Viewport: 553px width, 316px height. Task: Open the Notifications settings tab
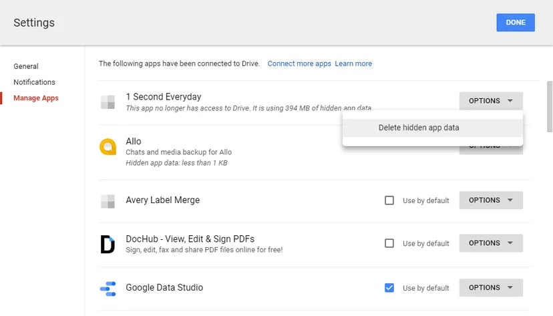(34, 82)
